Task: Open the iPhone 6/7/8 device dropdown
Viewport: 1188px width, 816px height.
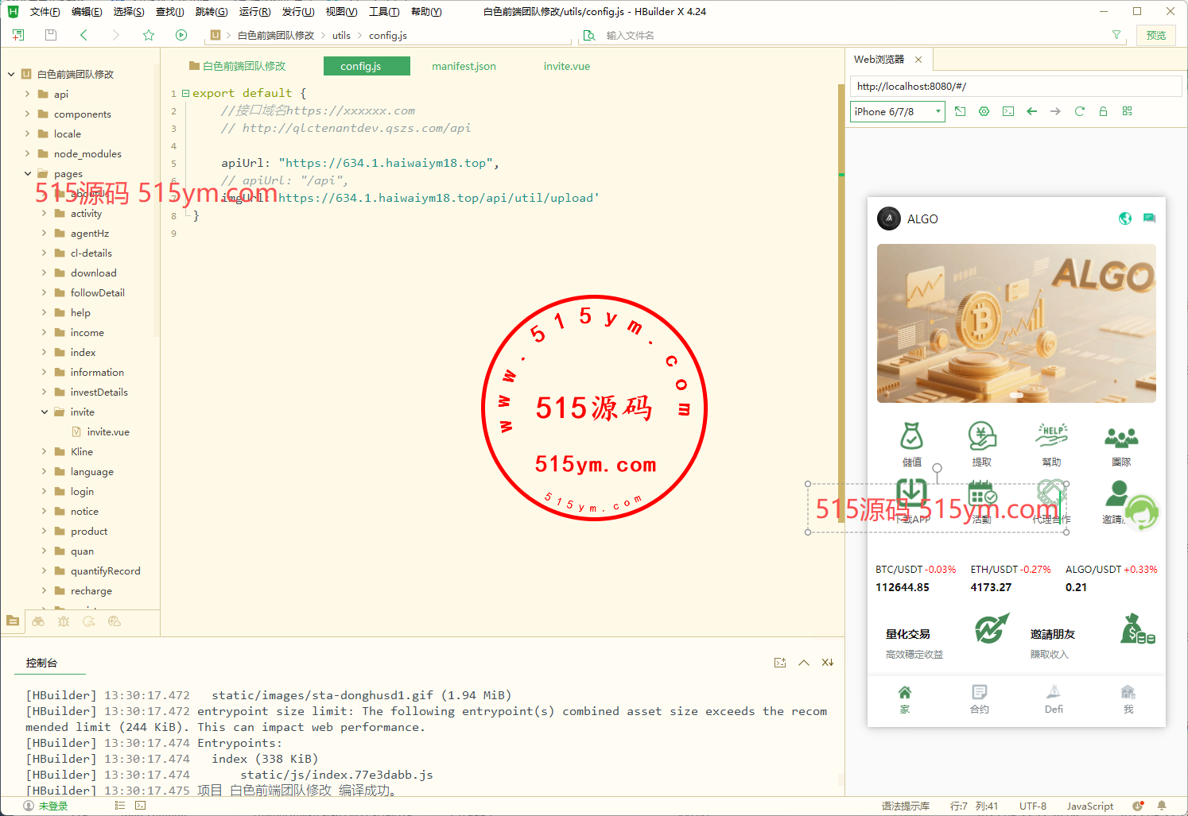Action: pos(897,111)
